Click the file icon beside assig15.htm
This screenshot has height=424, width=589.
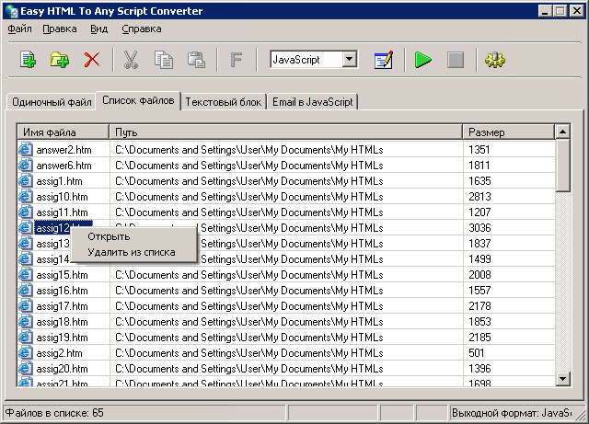point(25,274)
